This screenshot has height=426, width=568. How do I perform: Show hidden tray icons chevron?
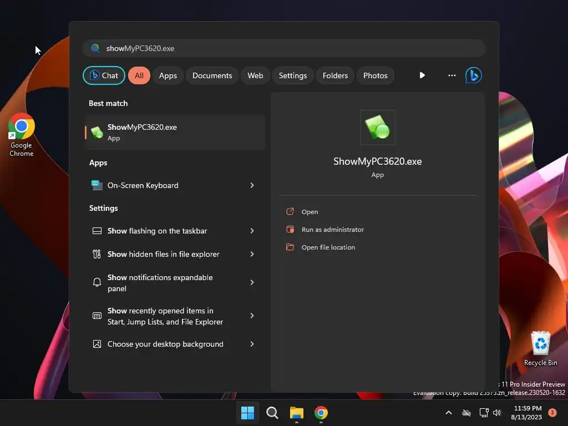click(x=448, y=413)
